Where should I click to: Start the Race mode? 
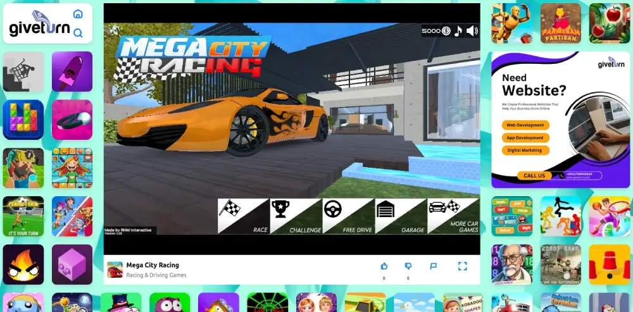click(x=244, y=216)
